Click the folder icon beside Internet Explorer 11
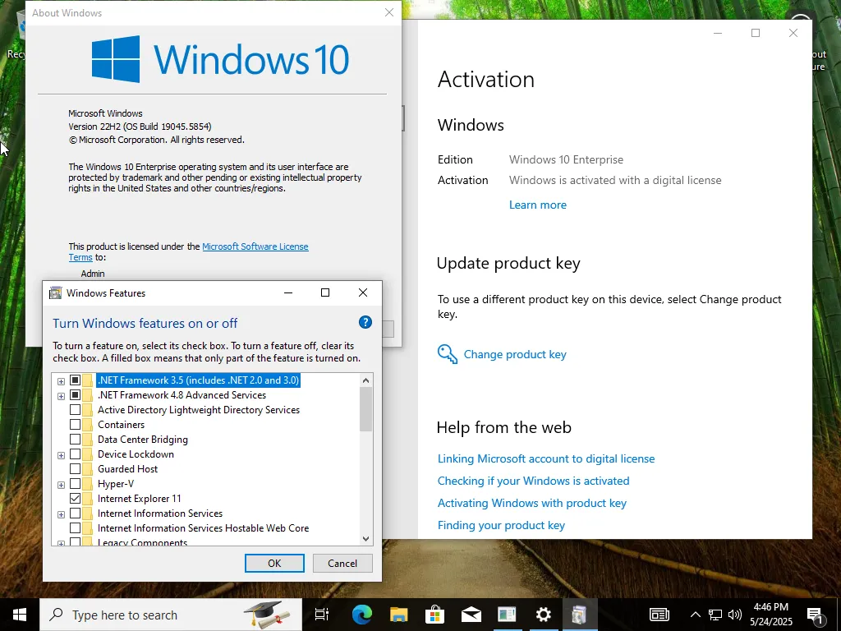Viewport: 841px width, 631px height. click(x=87, y=499)
